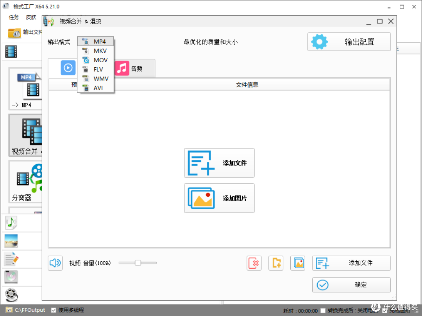Expand the disc drive category icon

tap(11, 277)
